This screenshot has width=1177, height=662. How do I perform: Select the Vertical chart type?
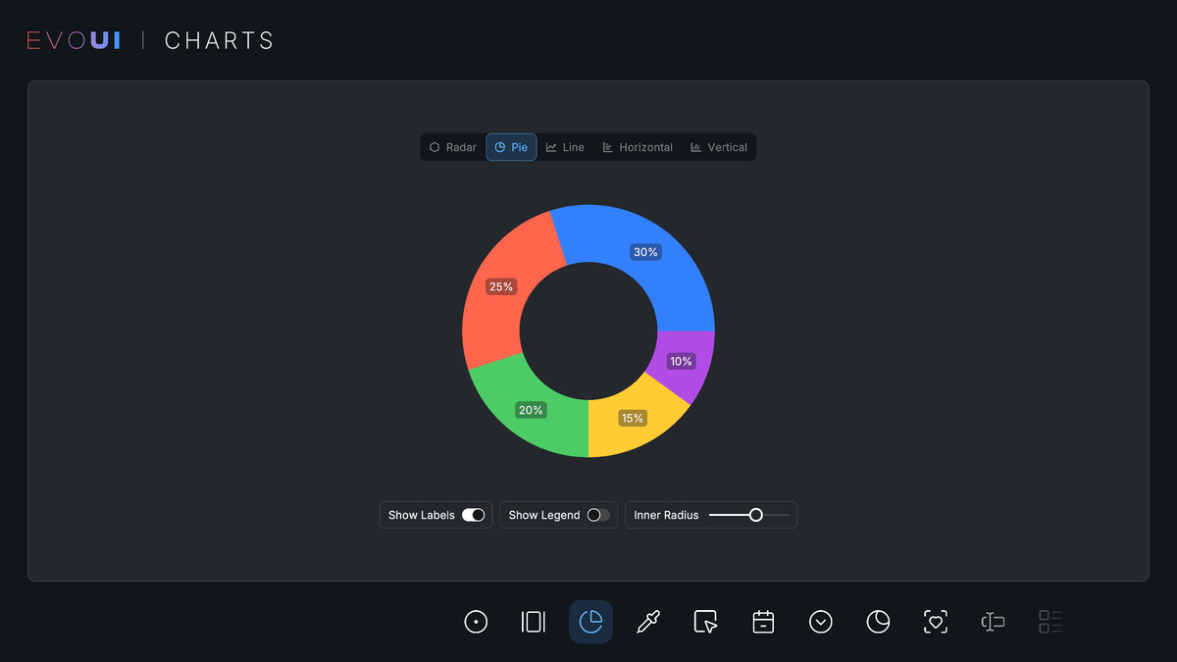pos(719,146)
